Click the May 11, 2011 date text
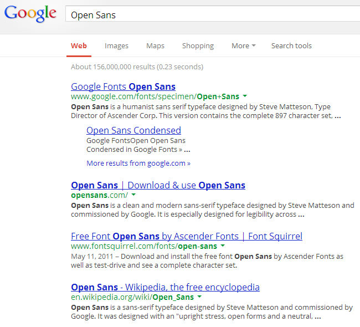Image resolution: width=360 pixels, height=327 pixels. coord(92,257)
